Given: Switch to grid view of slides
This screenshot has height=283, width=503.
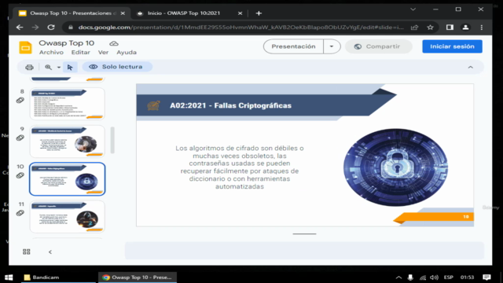Looking at the screenshot, I should (x=27, y=252).
